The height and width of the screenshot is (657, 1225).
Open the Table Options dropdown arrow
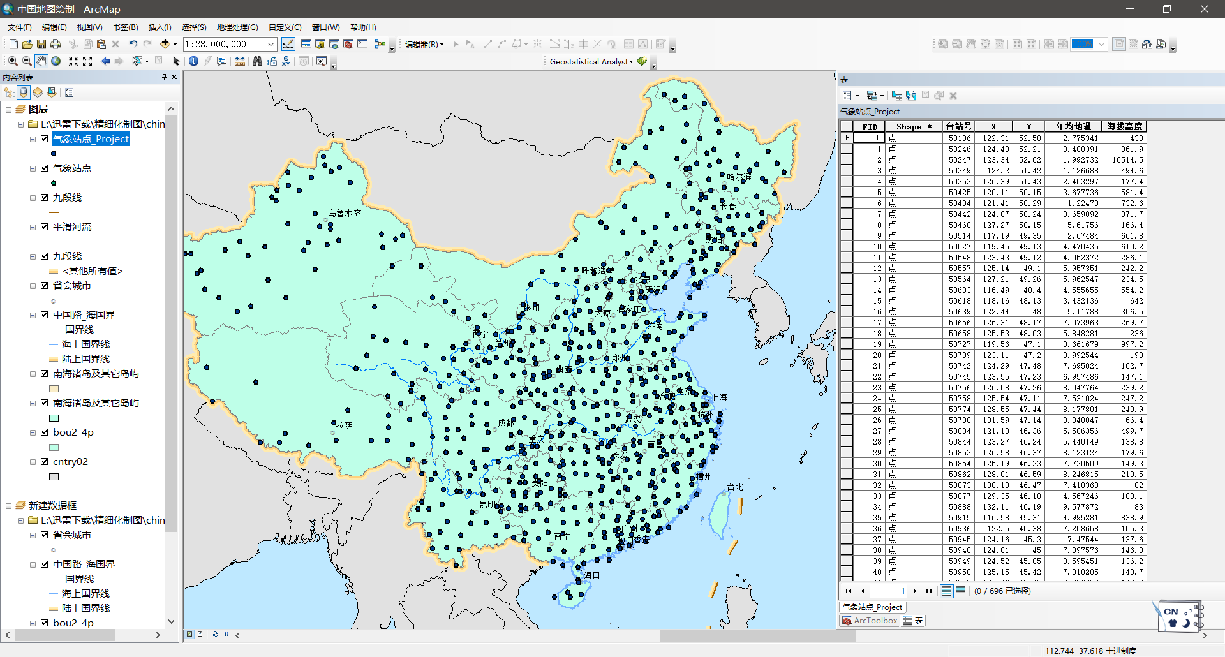[857, 96]
